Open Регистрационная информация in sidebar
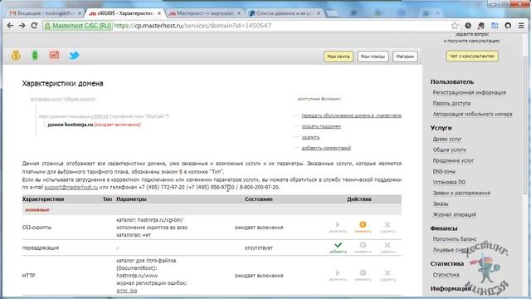Image resolution: width=531 pixels, height=299 pixels. coord(469,92)
